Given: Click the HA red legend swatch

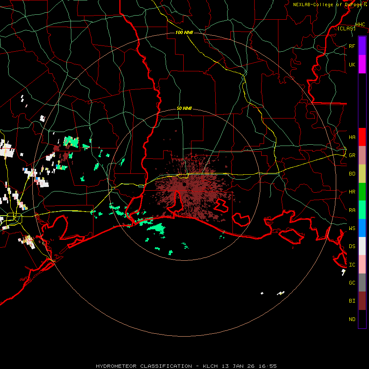Looking at the screenshot, I should [362, 137].
